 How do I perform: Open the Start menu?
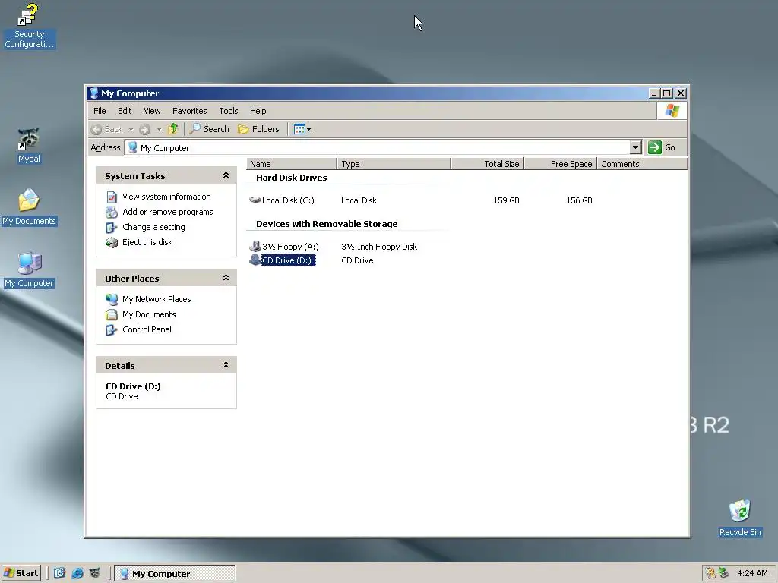point(21,573)
